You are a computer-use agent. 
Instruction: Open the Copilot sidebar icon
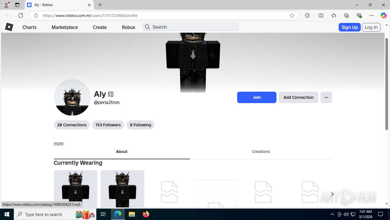[x=383, y=15]
